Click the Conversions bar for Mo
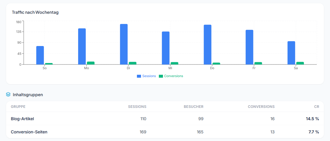330x141 pixels. click(91, 63)
